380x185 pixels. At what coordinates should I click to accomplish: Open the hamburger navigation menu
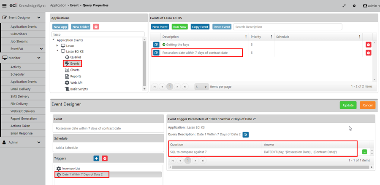click(4, 5)
